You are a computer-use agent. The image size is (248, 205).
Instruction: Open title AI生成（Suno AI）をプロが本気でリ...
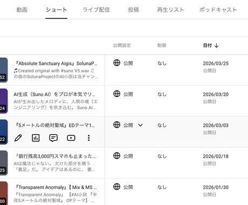(54, 94)
